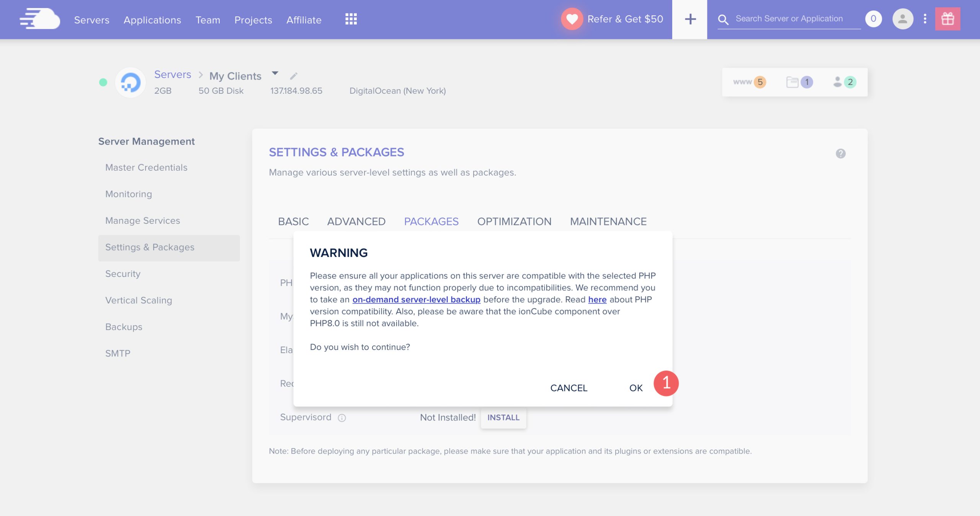Open the search bar icon
This screenshot has width=980, height=516.
click(724, 20)
